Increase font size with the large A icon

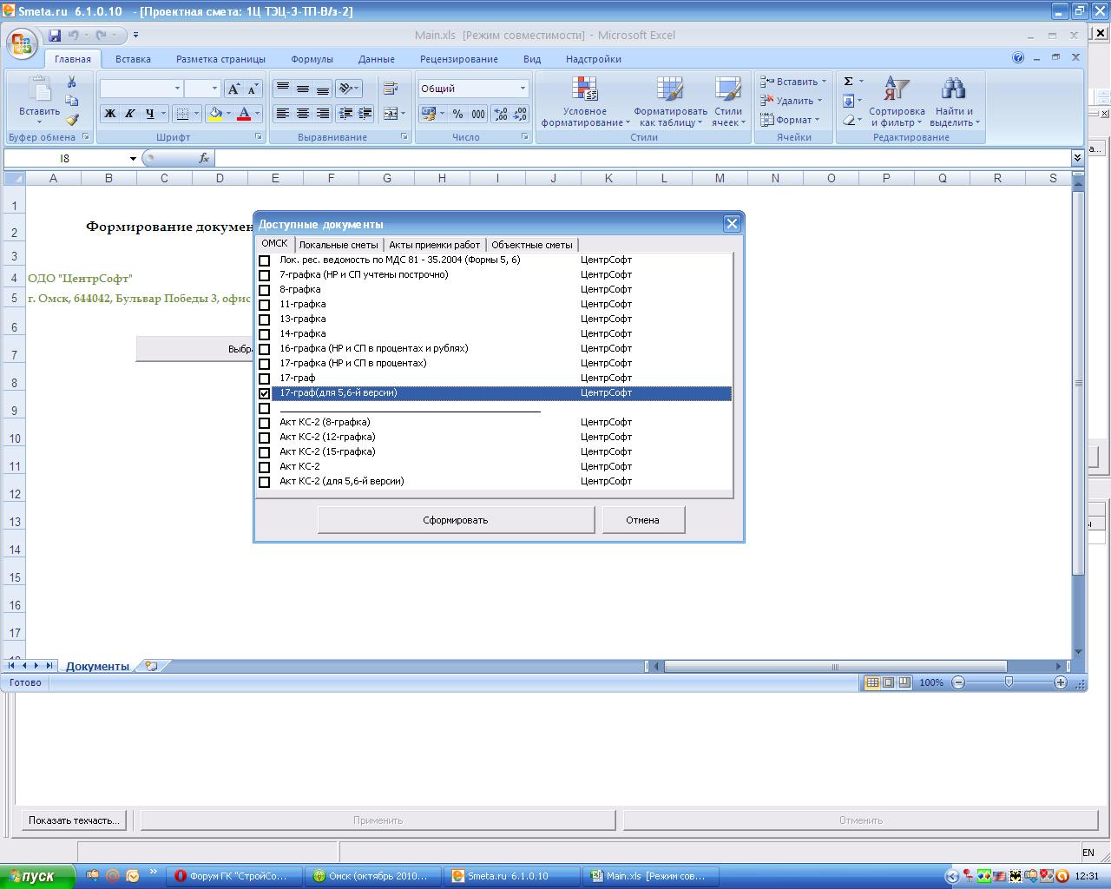pos(233,89)
